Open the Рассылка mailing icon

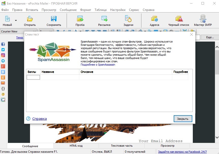point(104,21)
